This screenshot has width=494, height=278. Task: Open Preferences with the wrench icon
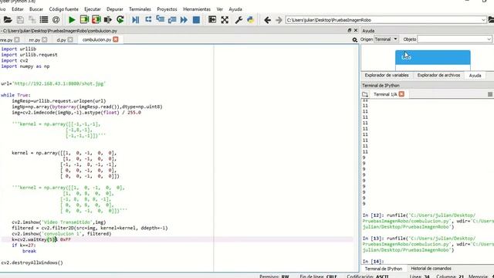click(x=239, y=20)
